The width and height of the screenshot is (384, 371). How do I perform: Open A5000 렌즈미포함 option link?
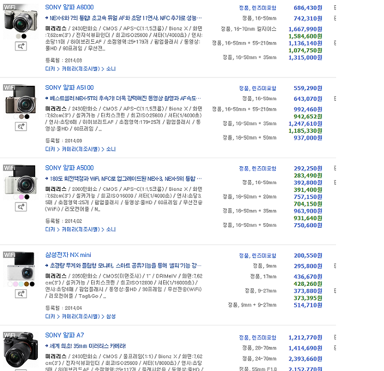(258, 168)
